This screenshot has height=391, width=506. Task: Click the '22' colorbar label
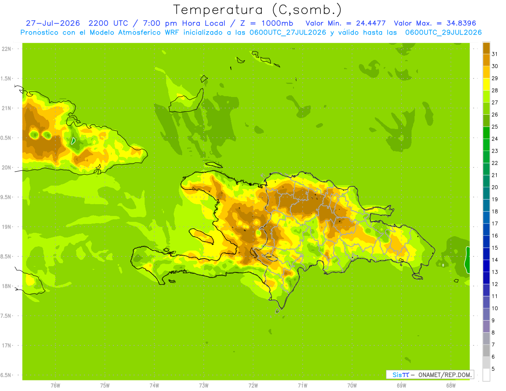point(495,163)
